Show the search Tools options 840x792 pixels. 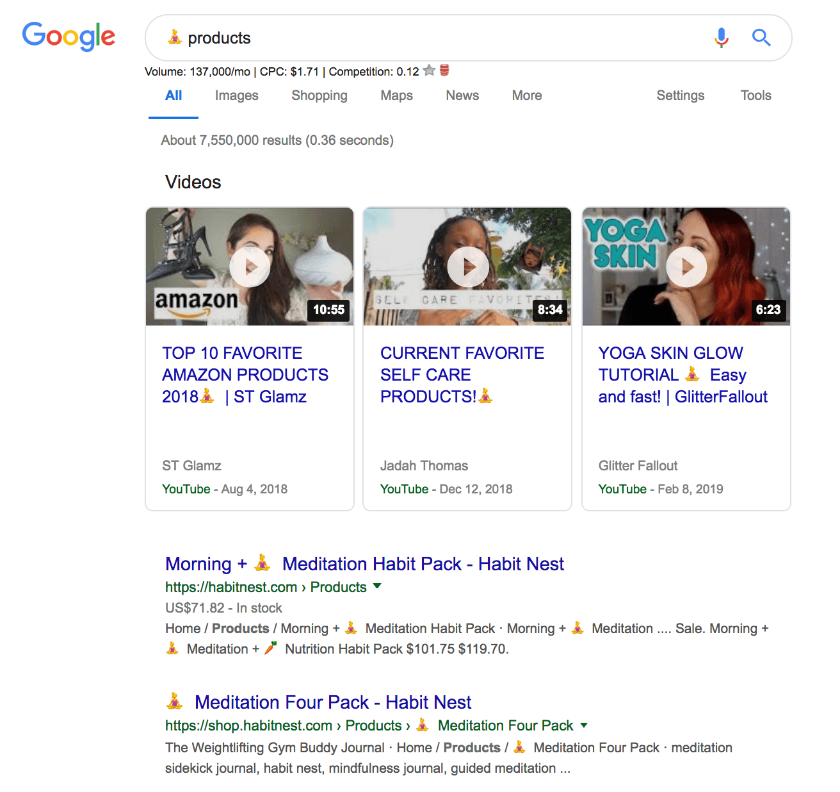coord(755,95)
